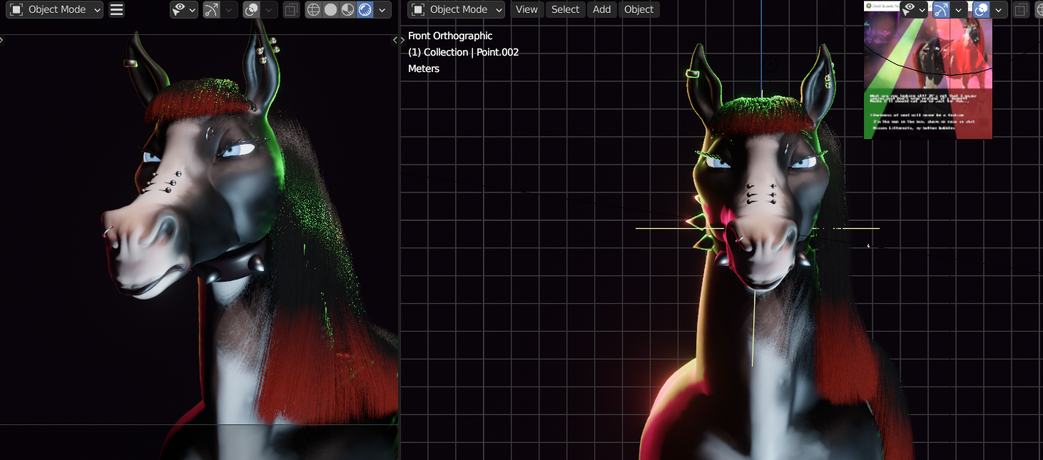Toggle overlays in the left viewport

[x=251, y=9]
